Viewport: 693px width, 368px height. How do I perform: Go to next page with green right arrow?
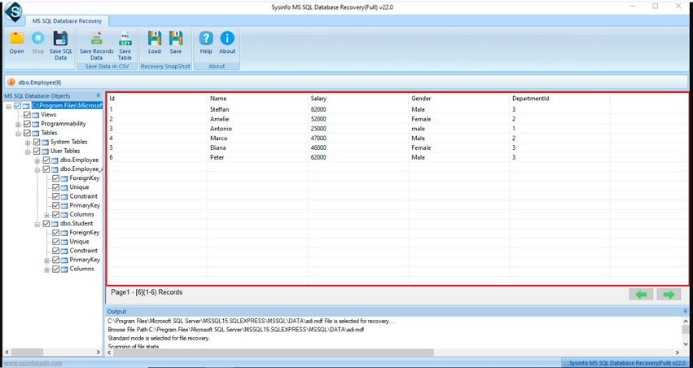point(669,294)
